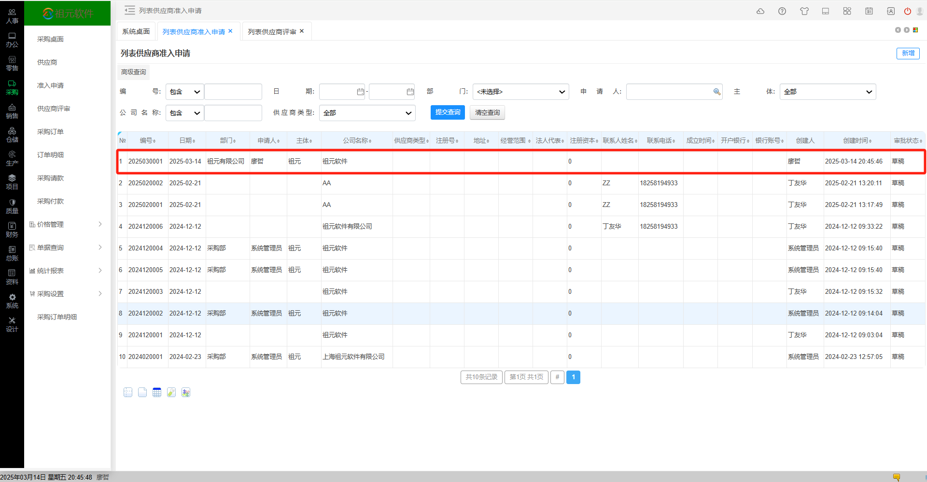
Task: Go to page 1 in pagination
Action: coord(574,377)
